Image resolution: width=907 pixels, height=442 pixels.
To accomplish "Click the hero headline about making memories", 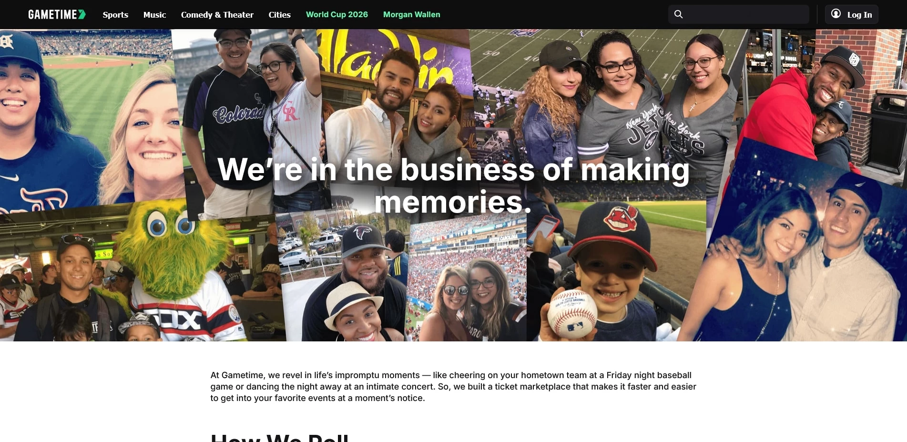I will click(453, 185).
